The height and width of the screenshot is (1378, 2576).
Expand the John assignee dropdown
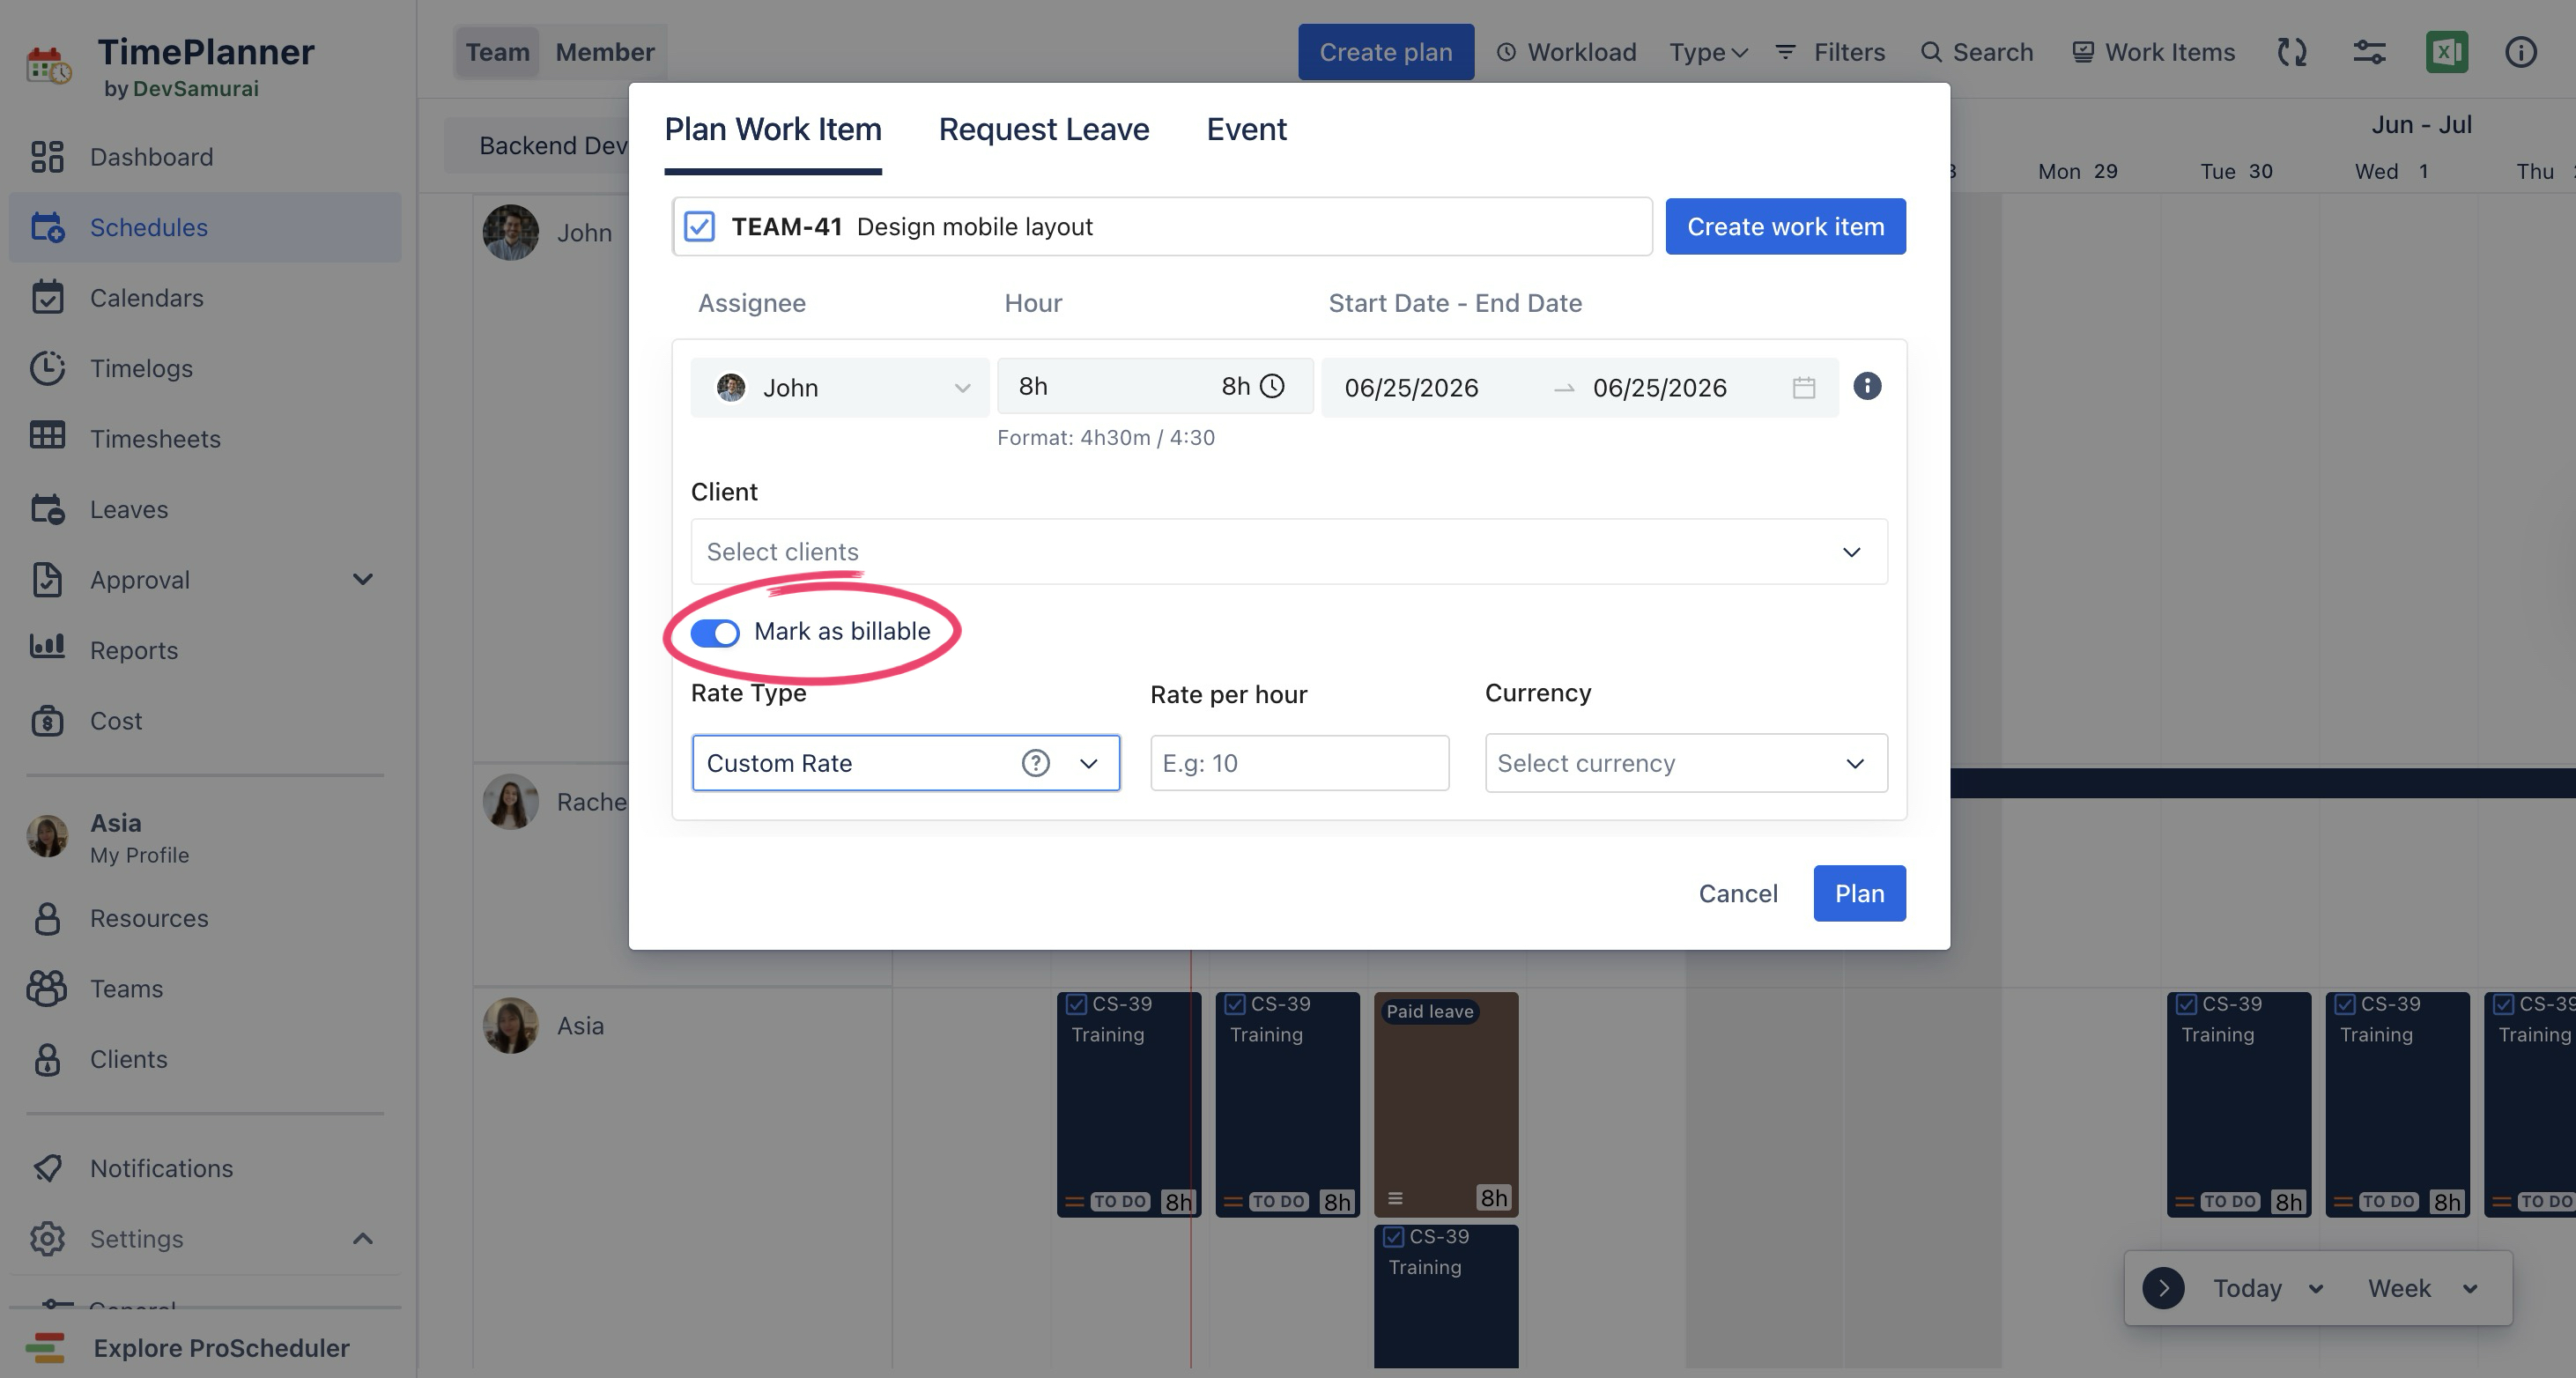pyautogui.click(x=840, y=387)
